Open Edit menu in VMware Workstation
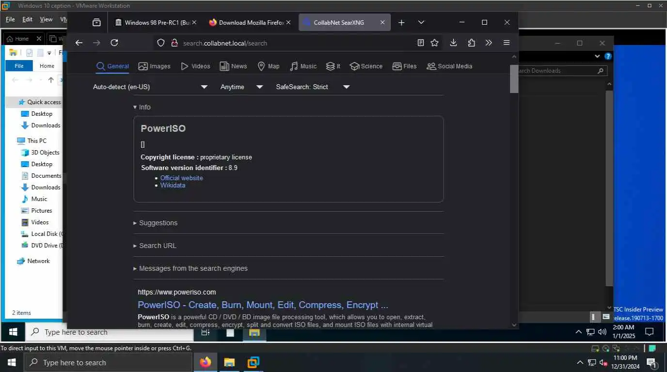The width and height of the screenshot is (667, 372). [27, 19]
